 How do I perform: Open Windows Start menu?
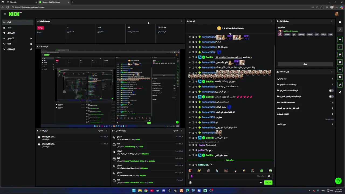[134, 190]
